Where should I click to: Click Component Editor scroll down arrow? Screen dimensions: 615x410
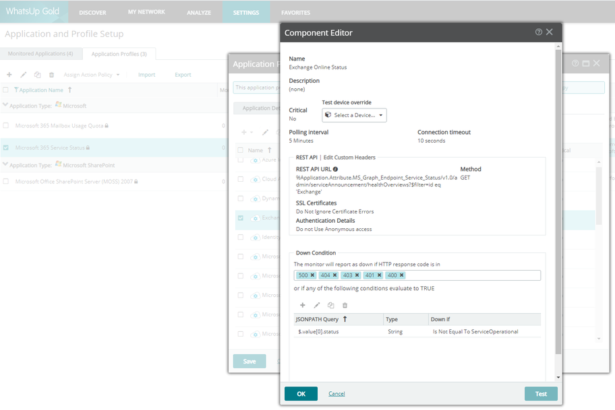point(558,378)
